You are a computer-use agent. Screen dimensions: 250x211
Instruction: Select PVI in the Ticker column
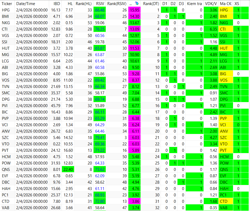tap(5, 106)
